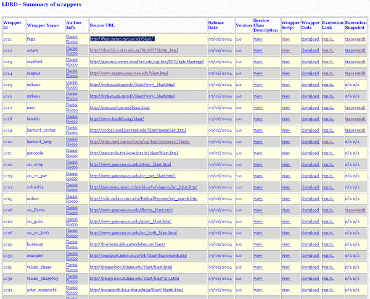Click the ou_strep source URL link

tap(129, 164)
